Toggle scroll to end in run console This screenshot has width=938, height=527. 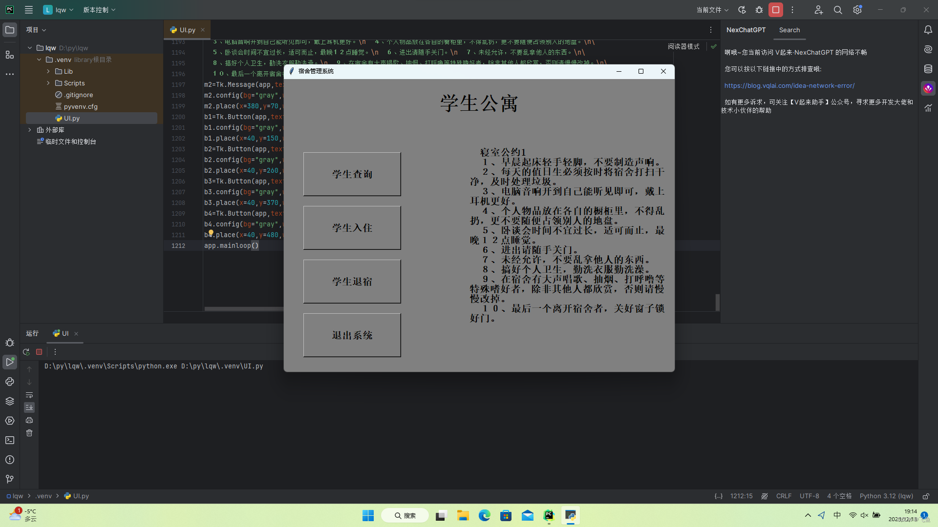29,407
